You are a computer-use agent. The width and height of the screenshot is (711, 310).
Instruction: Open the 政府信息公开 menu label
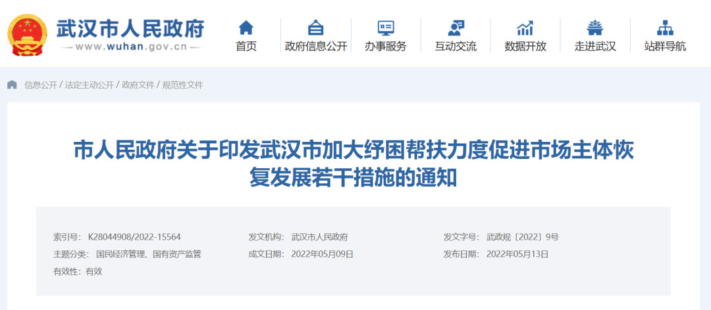pyautogui.click(x=315, y=47)
